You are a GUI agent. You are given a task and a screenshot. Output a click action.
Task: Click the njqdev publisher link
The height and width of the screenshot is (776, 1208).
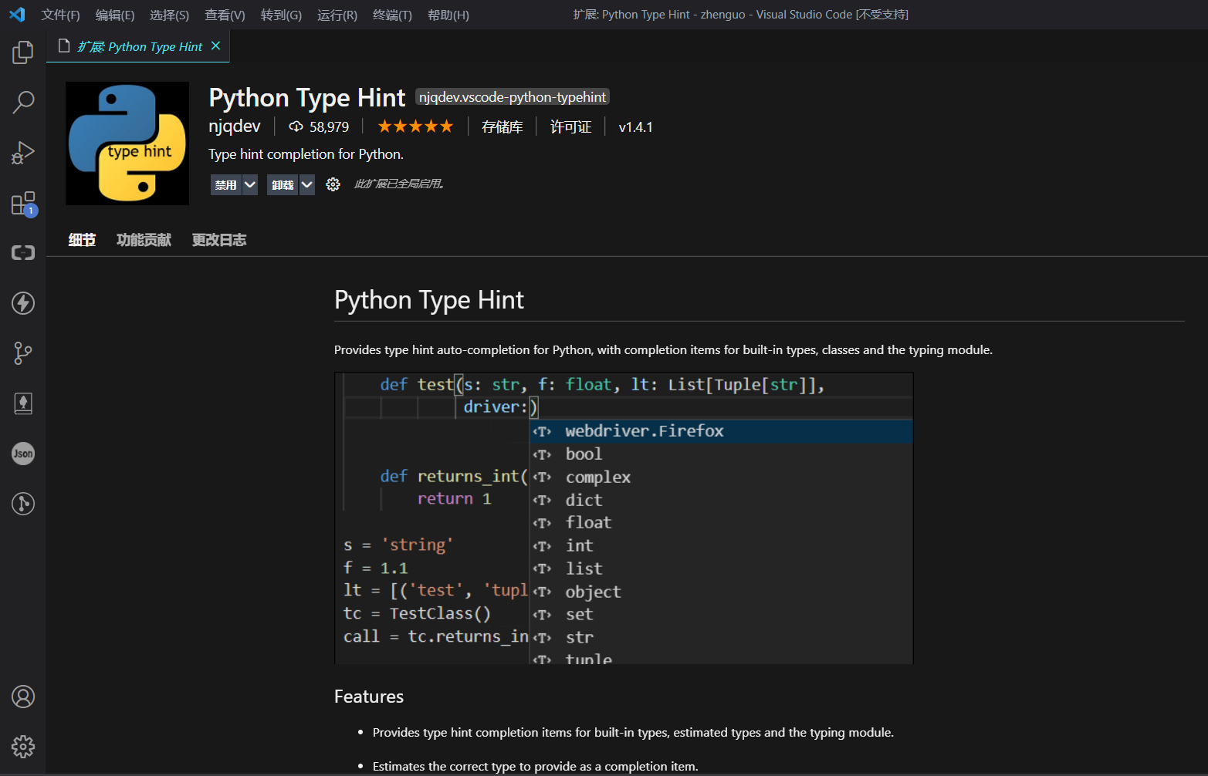235,126
